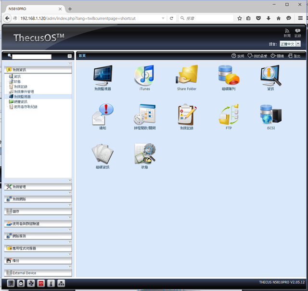Click the 首頁 home tab title
308x291 pixels.
pos(82,56)
